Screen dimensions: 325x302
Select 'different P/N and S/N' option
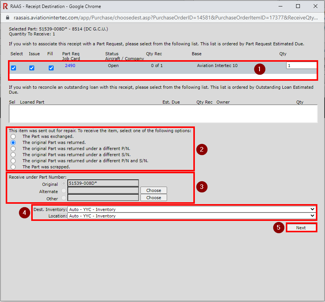pos(13,161)
